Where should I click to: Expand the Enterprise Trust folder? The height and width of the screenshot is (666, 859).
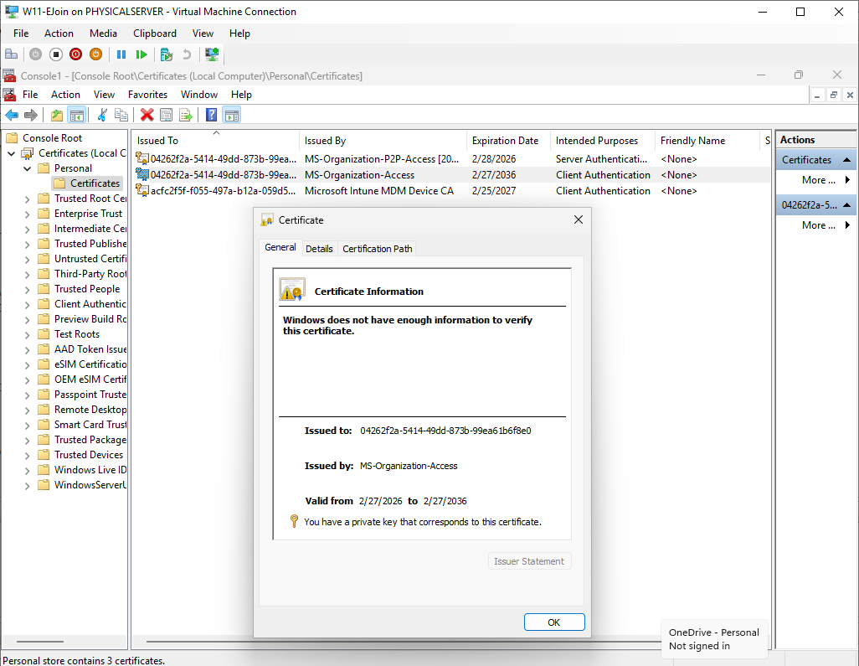pyautogui.click(x=28, y=214)
